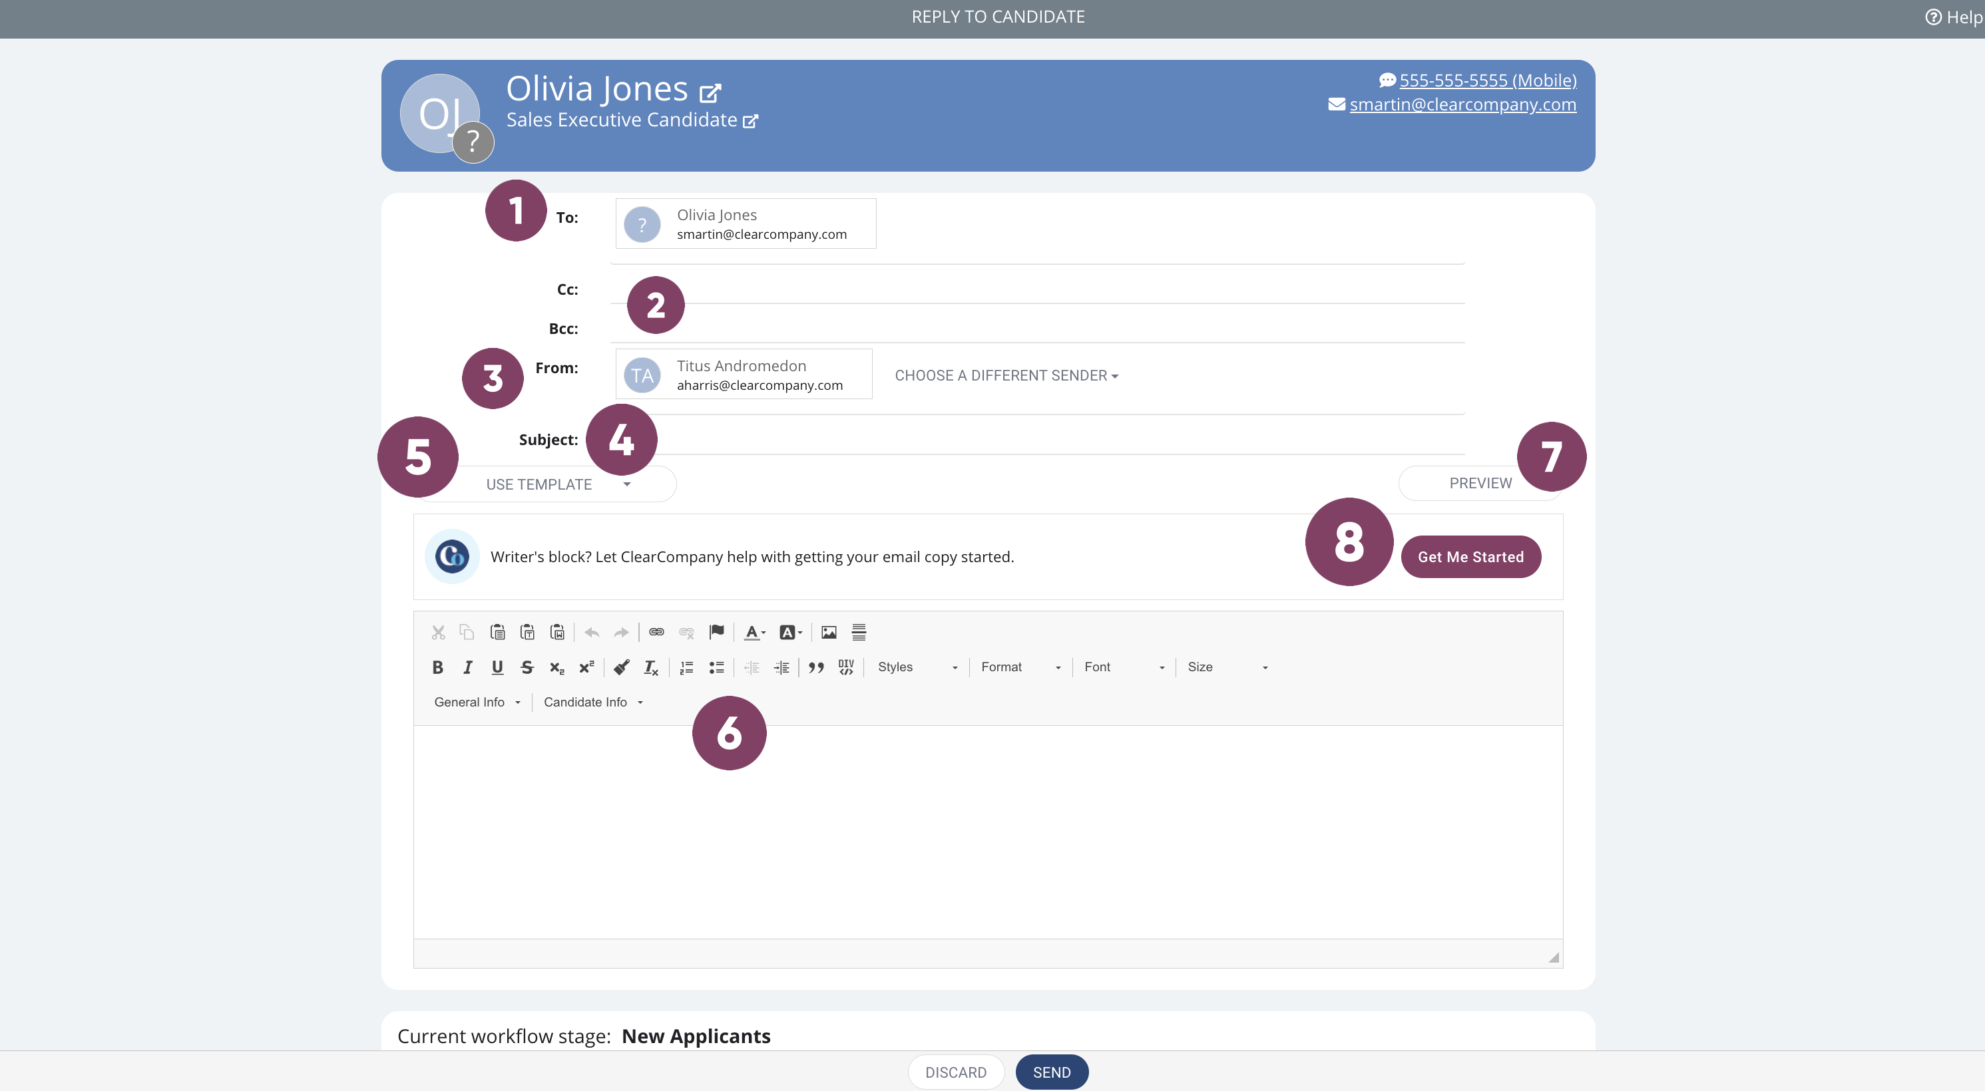The image size is (1985, 1091).
Task: Click the Copy icon in editor toolbar
Action: click(x=467, y=632)
